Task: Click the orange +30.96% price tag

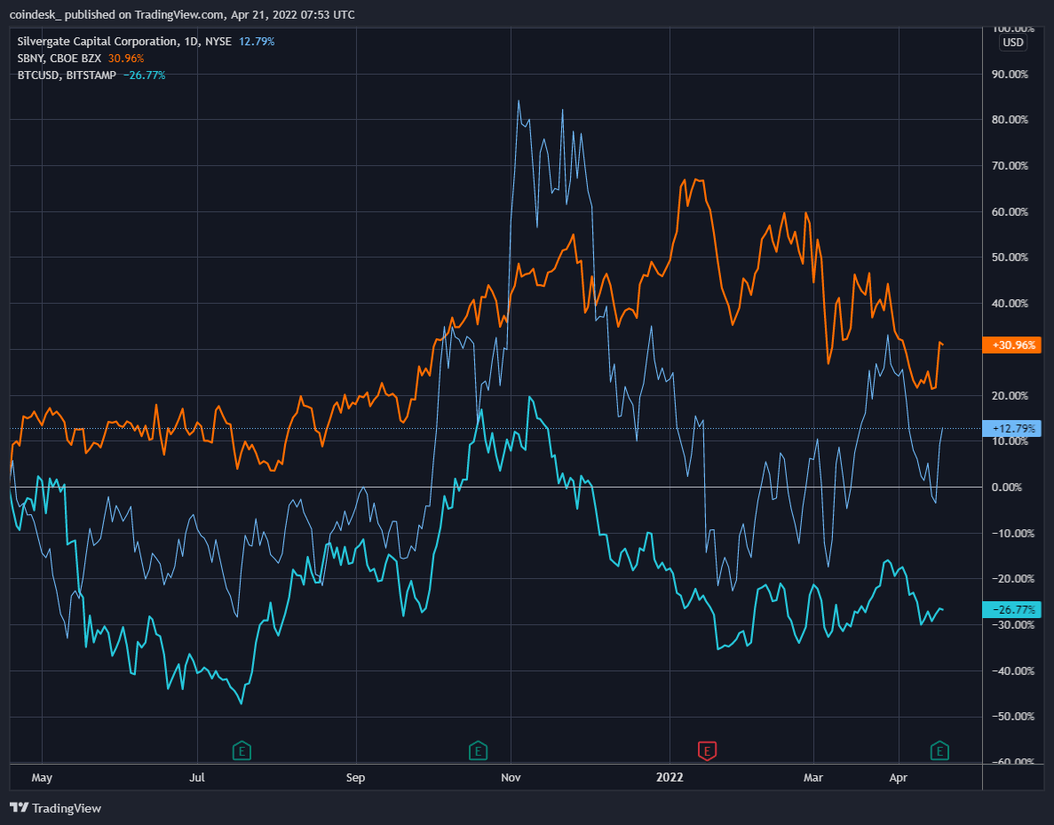Action: pyautogui.click(x=1012, y=345)
